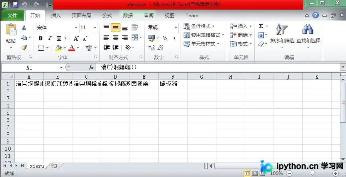
Task: Decrease font size with small A
Action: 85,39
